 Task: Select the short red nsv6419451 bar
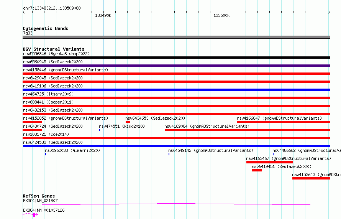point(257,170)
